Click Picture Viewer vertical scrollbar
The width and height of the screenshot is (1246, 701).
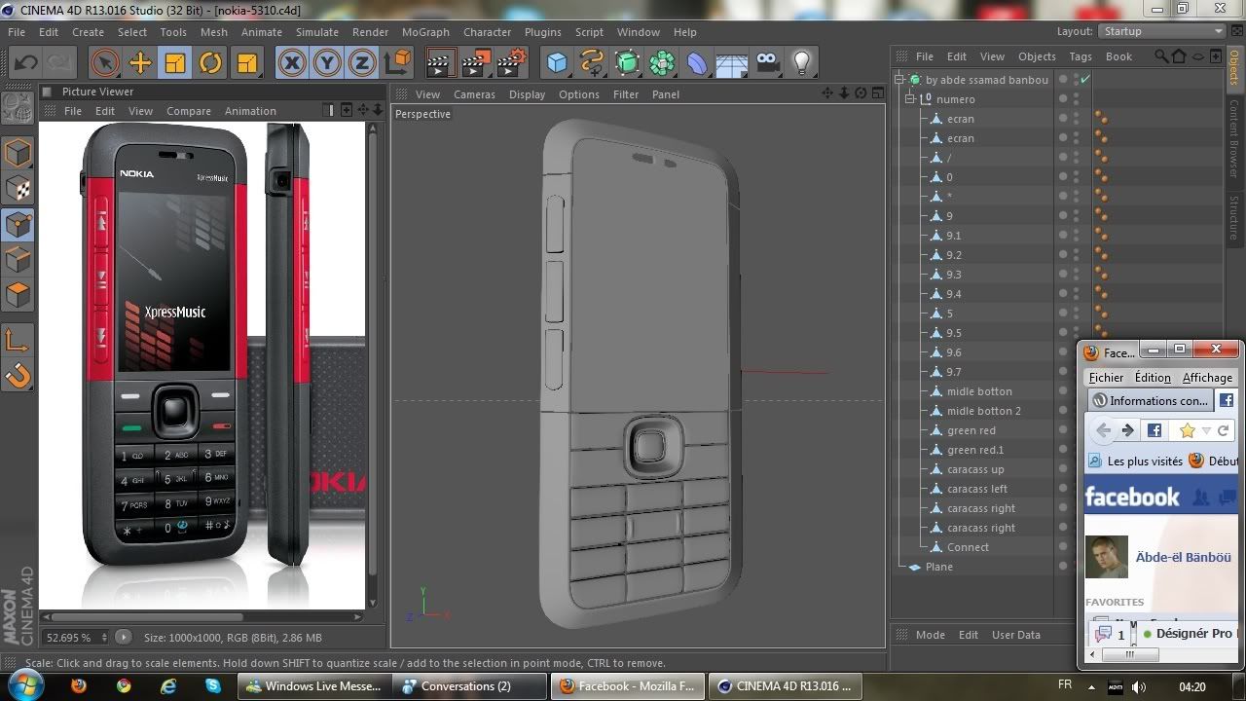(372, 355)
